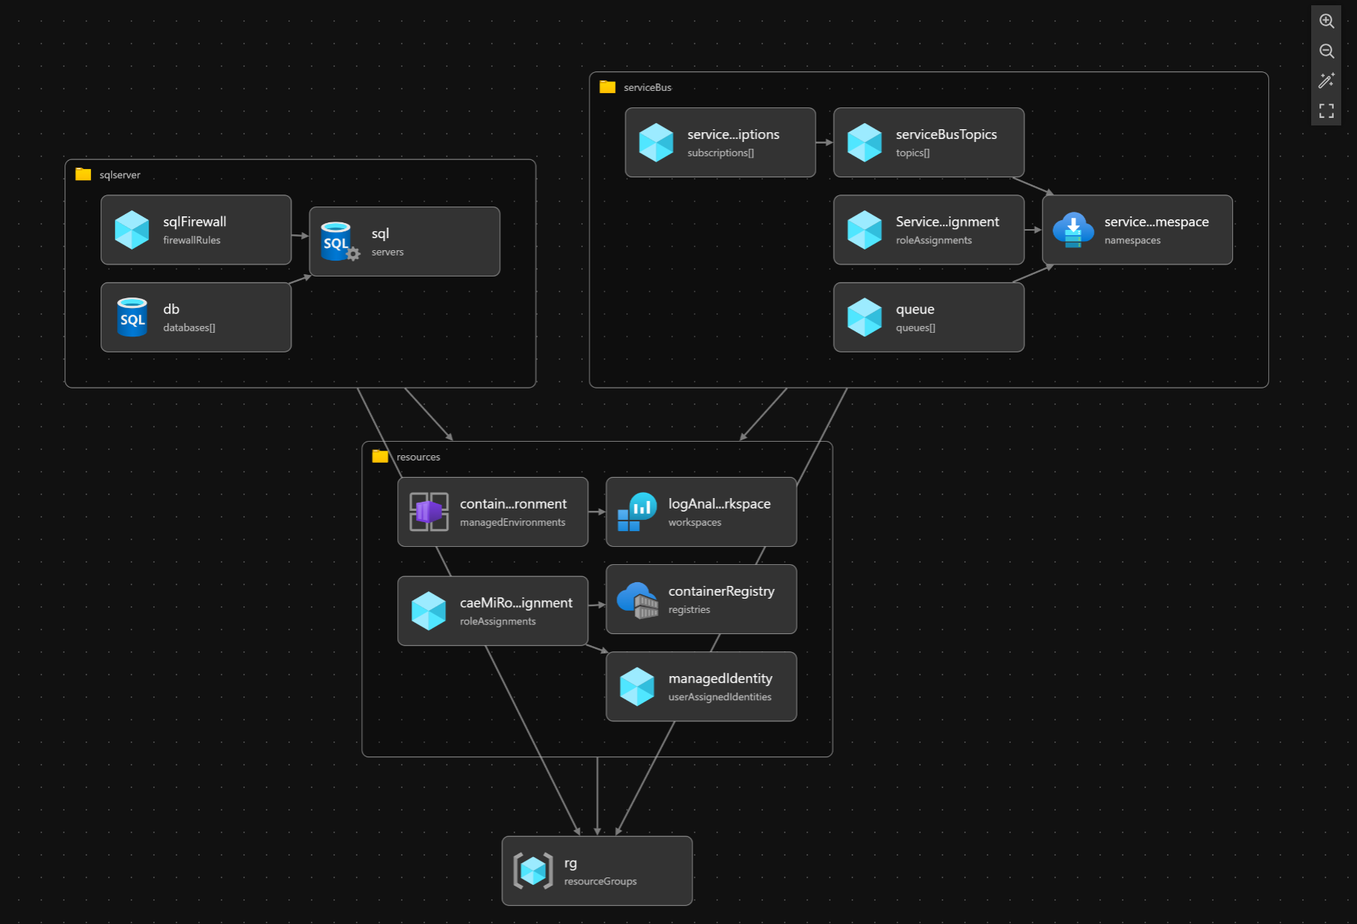Click the Log Analytics workspace icon
This screenshot has width=1357, height=924.
click(637, 512)
